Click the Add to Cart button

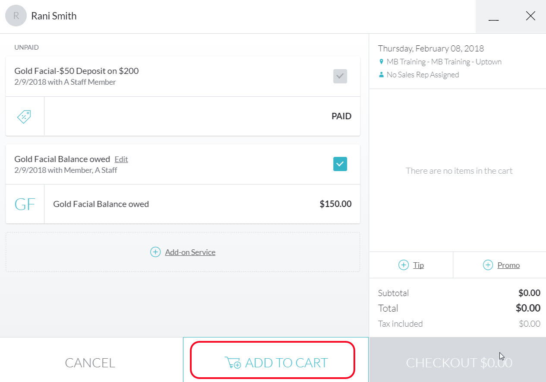coord(271,363)
